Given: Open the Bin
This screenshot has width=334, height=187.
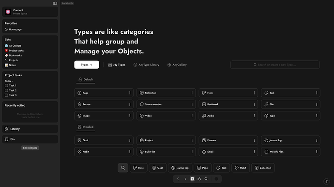Looking at the screenshot, I should click(30, 139).
